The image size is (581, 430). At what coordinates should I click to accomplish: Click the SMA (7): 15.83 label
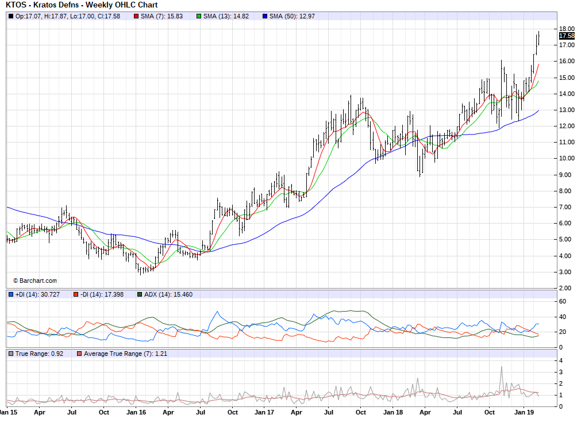161,16
